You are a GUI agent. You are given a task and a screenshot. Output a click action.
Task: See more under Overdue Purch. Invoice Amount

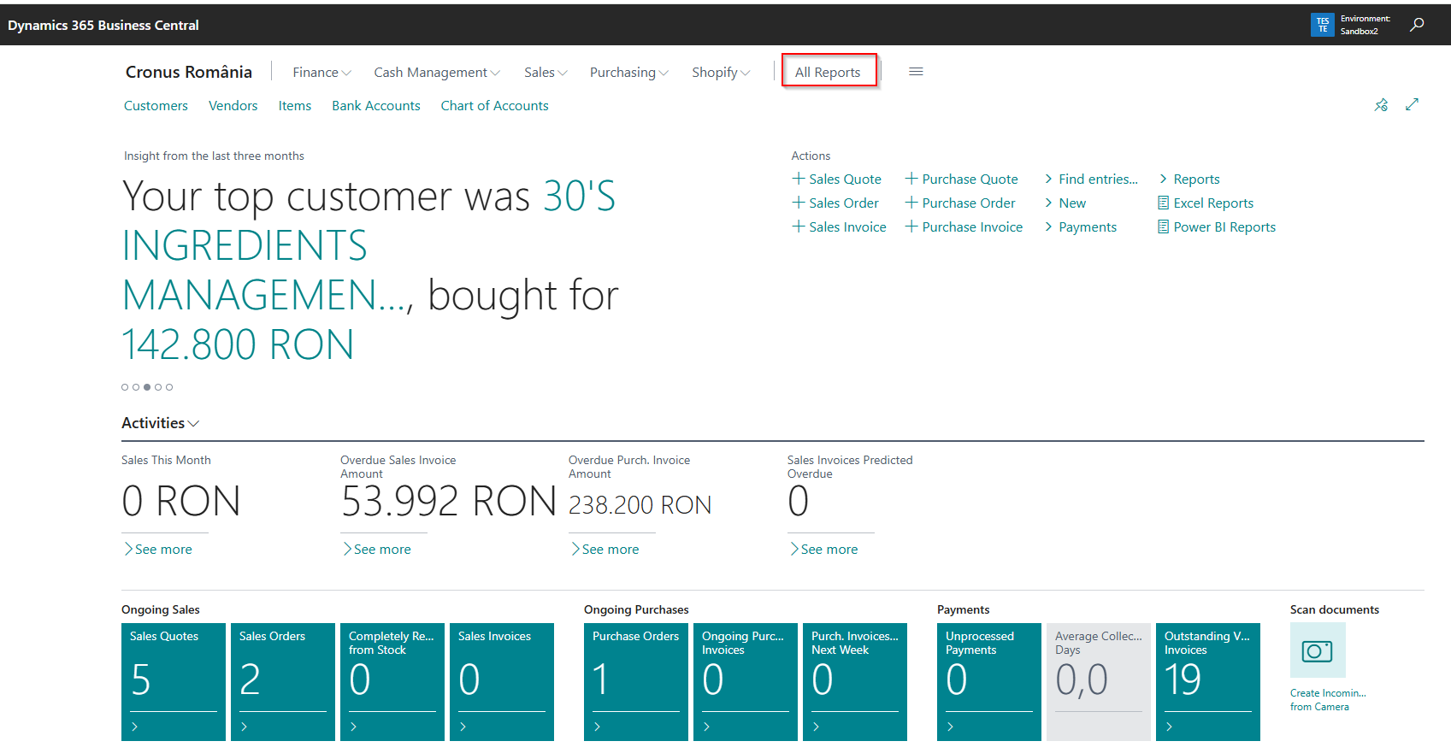[x=605, y=549]
